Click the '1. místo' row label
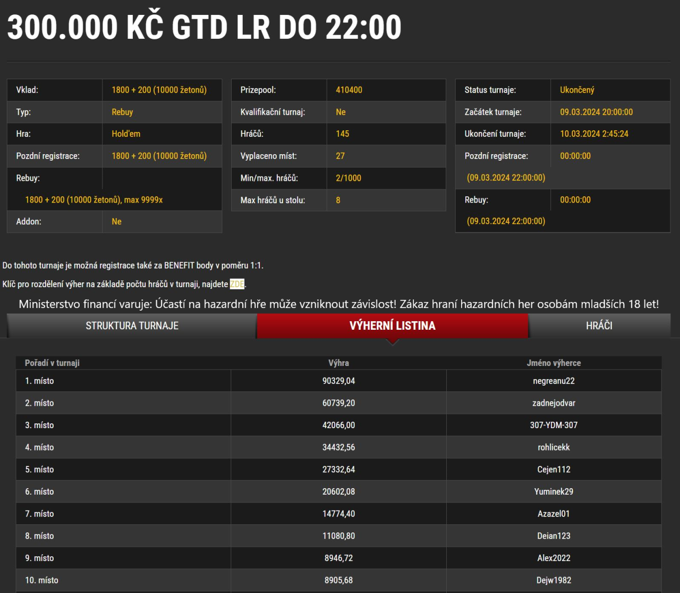The height and width of the screenshot is (593, 680). pyautogui.click(x=39, y=381)
